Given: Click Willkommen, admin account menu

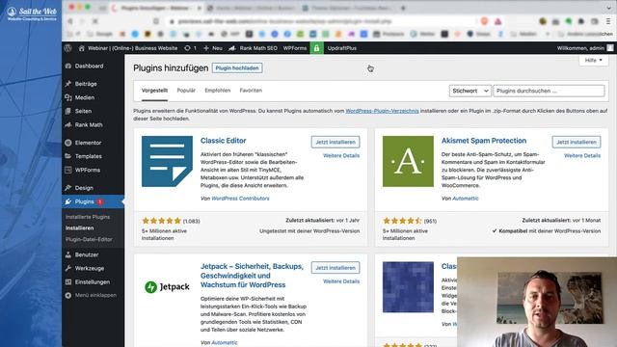Looking at the screenshot, I should tap(585, 48).
